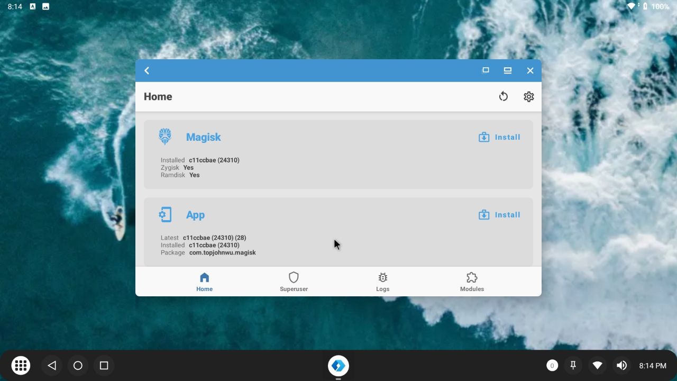Click the taskbar Recents square button
The width and height of the screenshot is (677, 381).
click(104, 365)
